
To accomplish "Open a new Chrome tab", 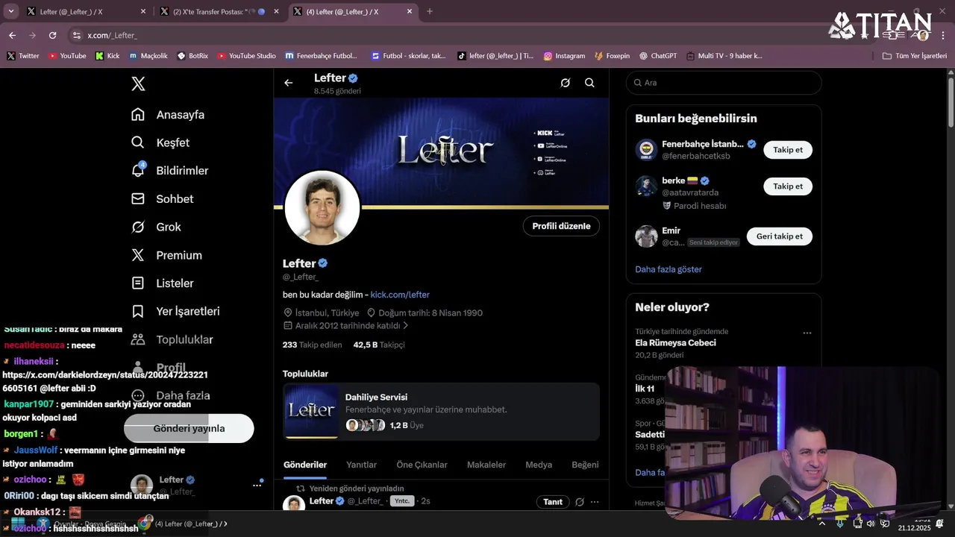I will click(x=430, y=11).
